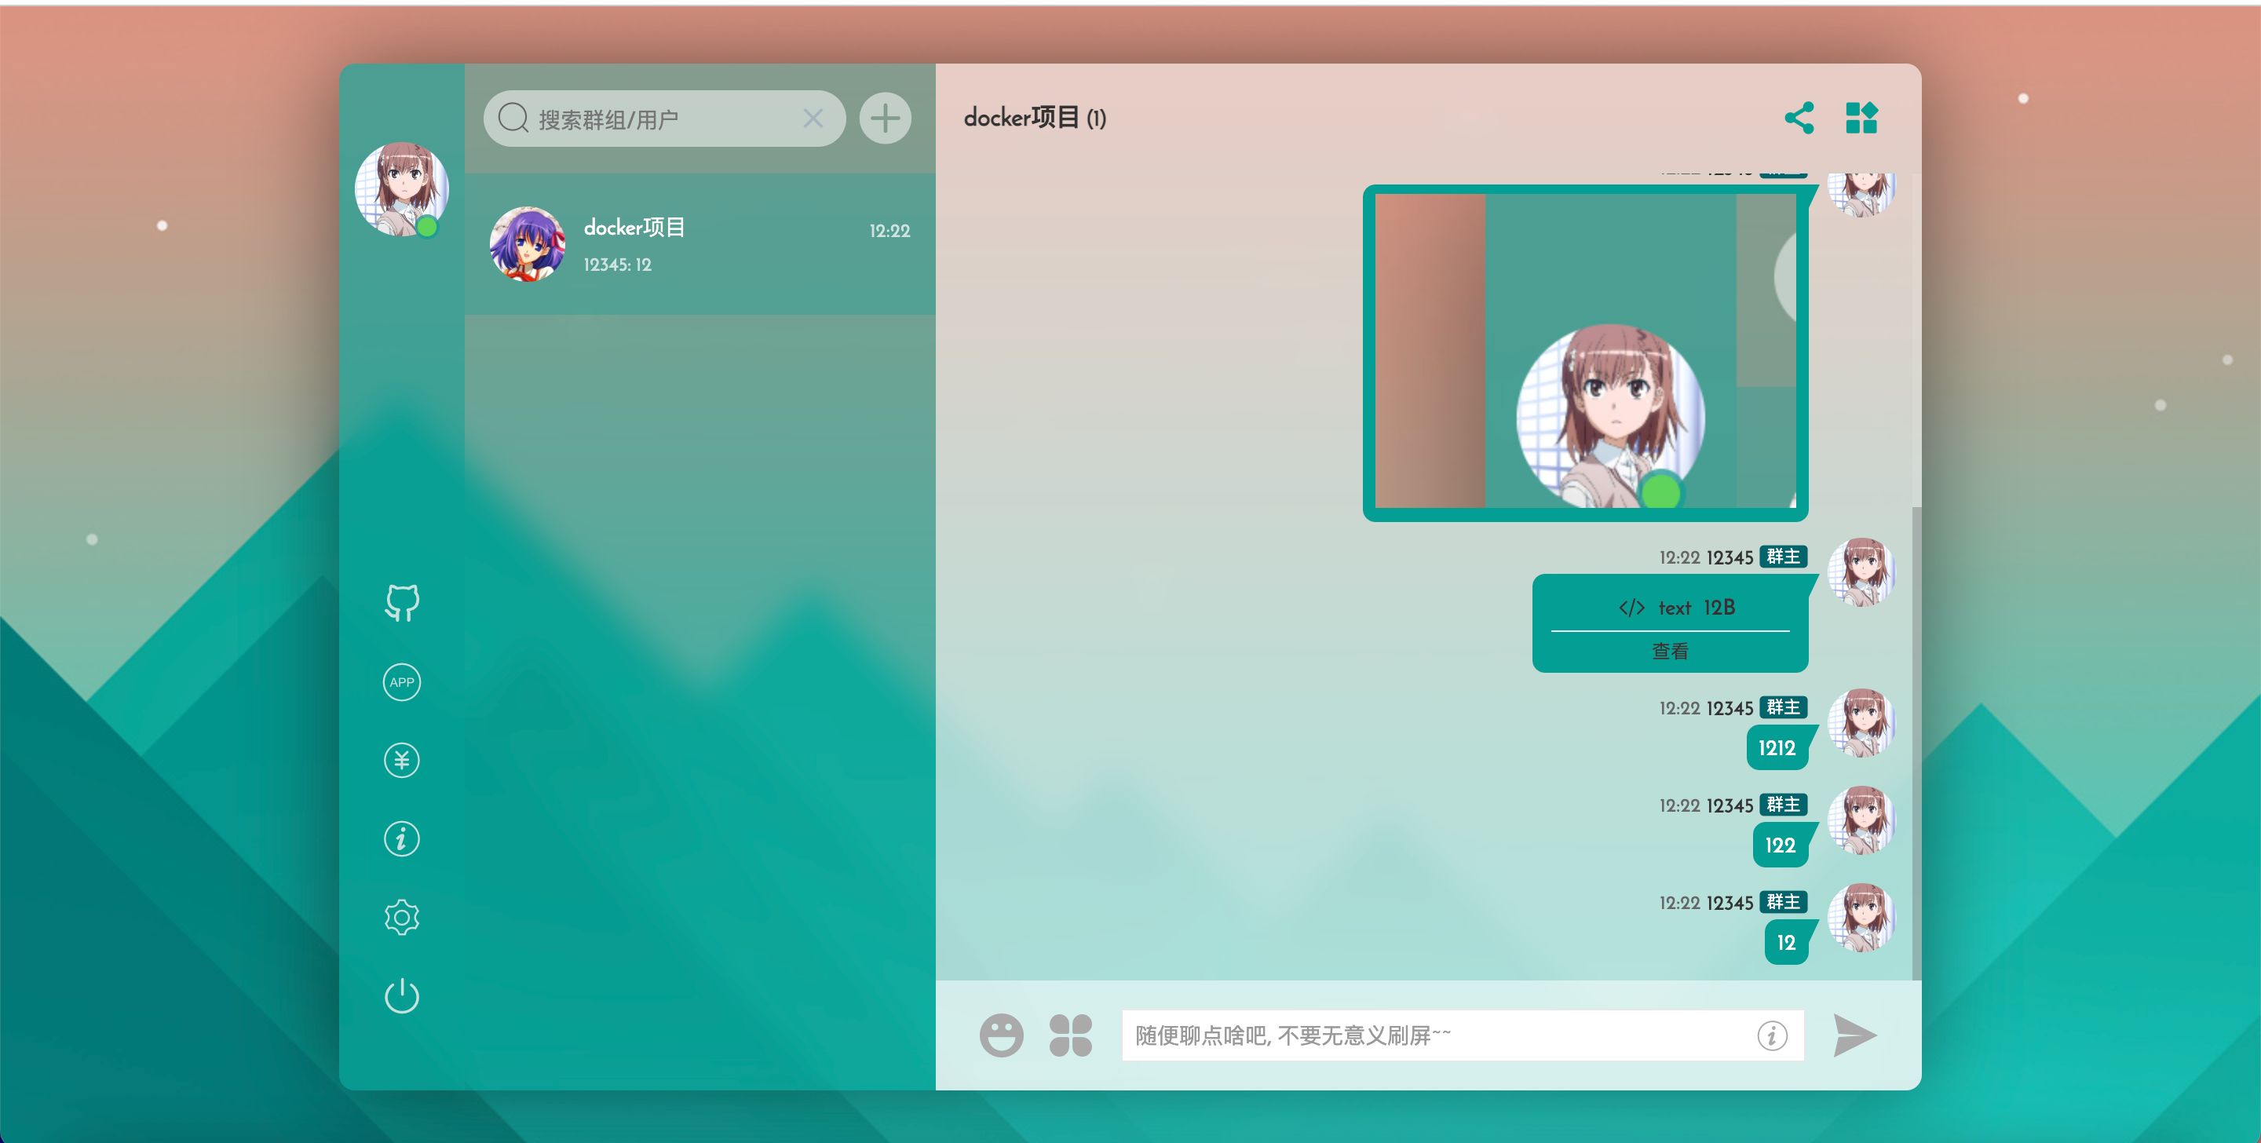Image resolution: width=2261 pixels, height=1143 pixels.
Task: Open the GitHub link icon in sidebar
Action: 402,603
